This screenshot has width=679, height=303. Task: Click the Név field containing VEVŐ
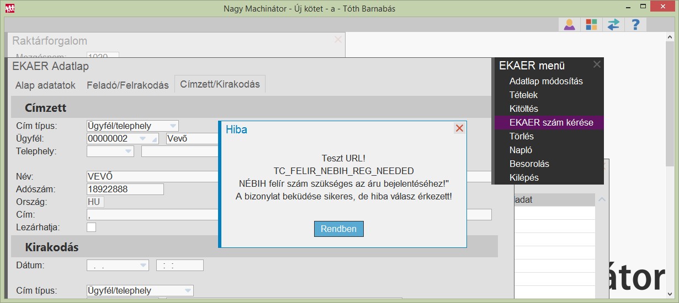[152, 176]
